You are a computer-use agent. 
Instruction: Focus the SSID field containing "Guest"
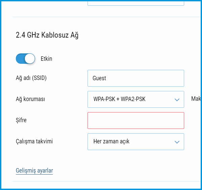136,78
